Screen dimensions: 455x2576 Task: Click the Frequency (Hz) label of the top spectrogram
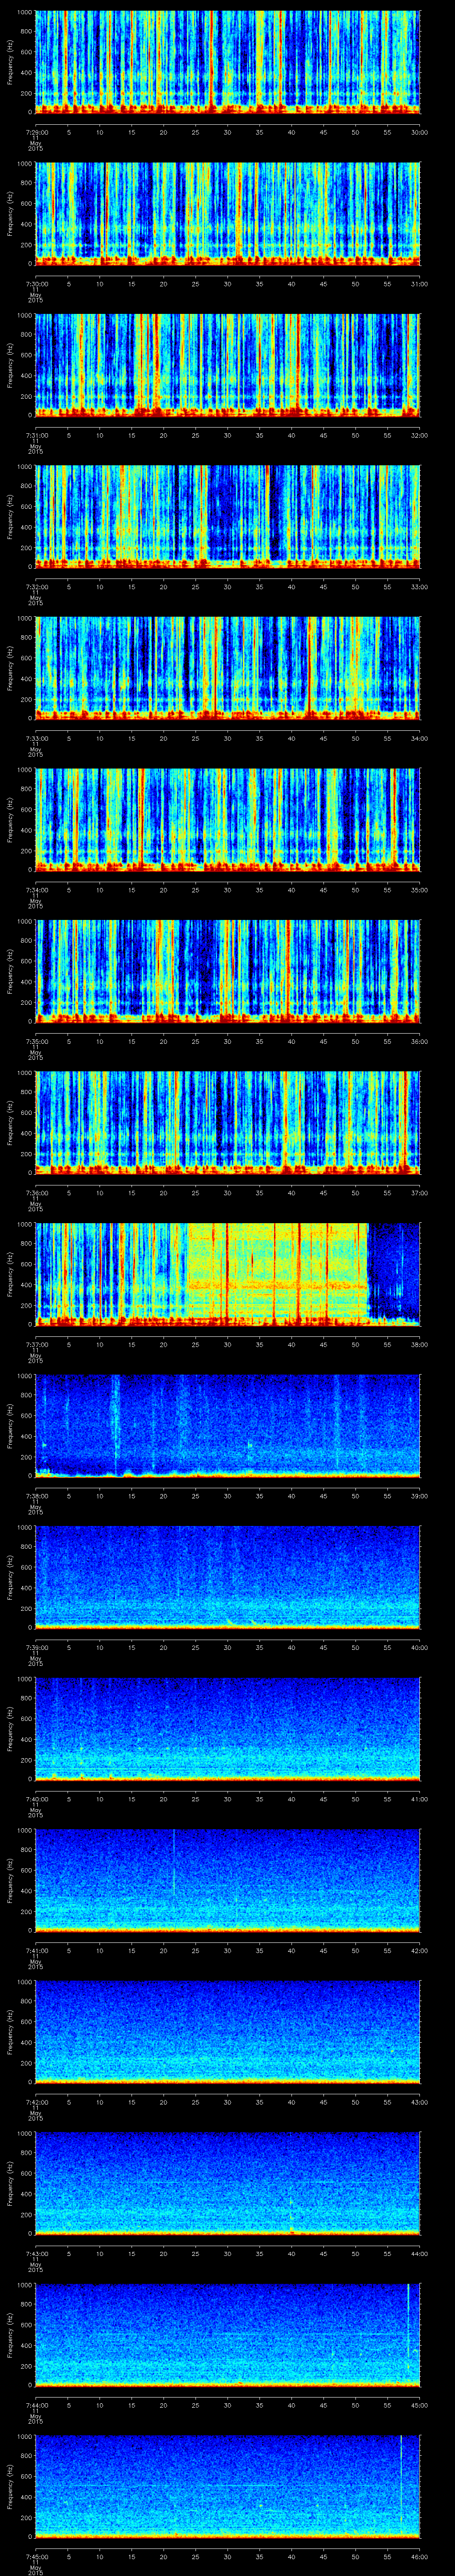[x=10, y=62]
